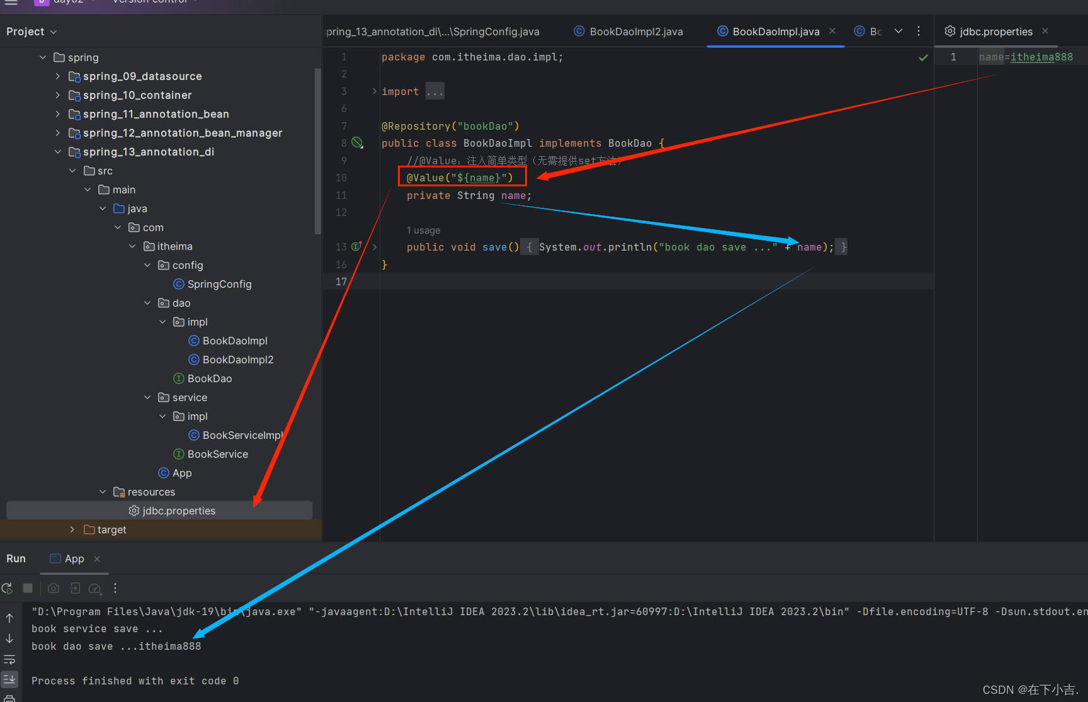Expand the spring_09_datasource module

tap(58, 76)
